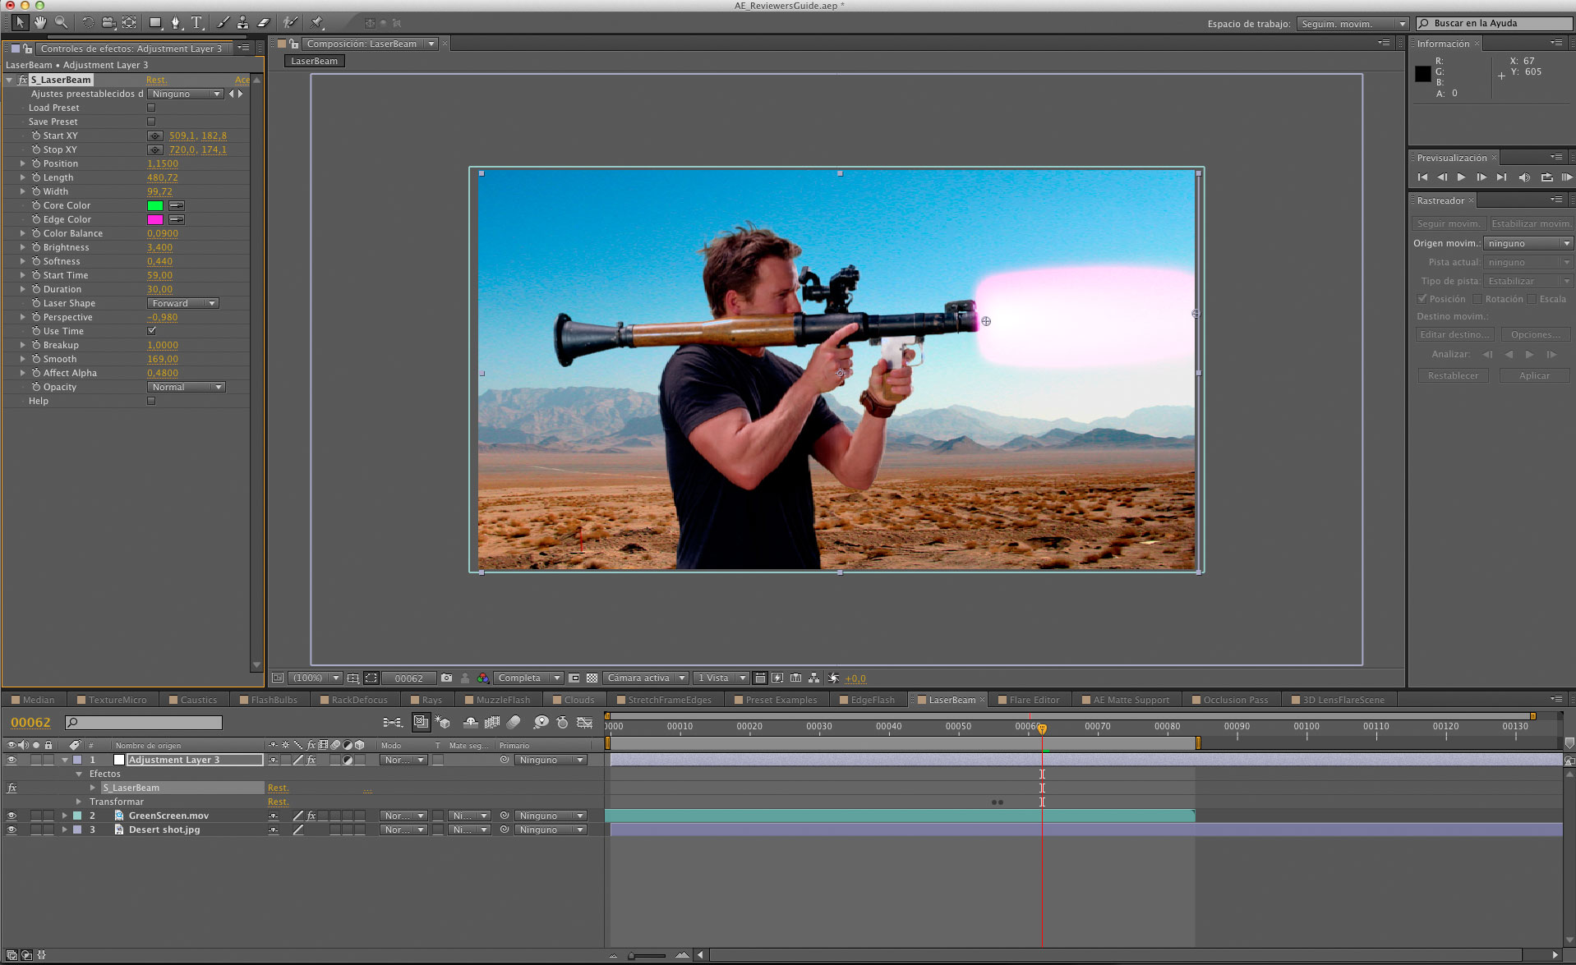Screen dimensions: 1576x965
Task: Toggle Brainstorm button in timeline
Action: [541, 723]
